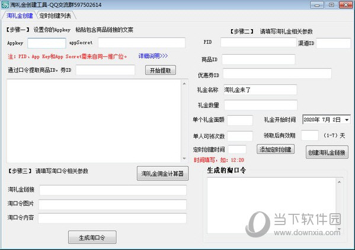355x250 pixels.
Task: Click the 渠道ID input field
Action: (333, 43)
